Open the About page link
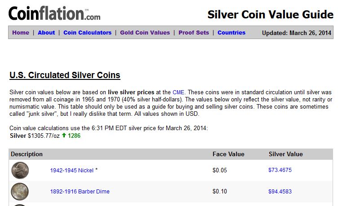 click(x=46, y=32)
